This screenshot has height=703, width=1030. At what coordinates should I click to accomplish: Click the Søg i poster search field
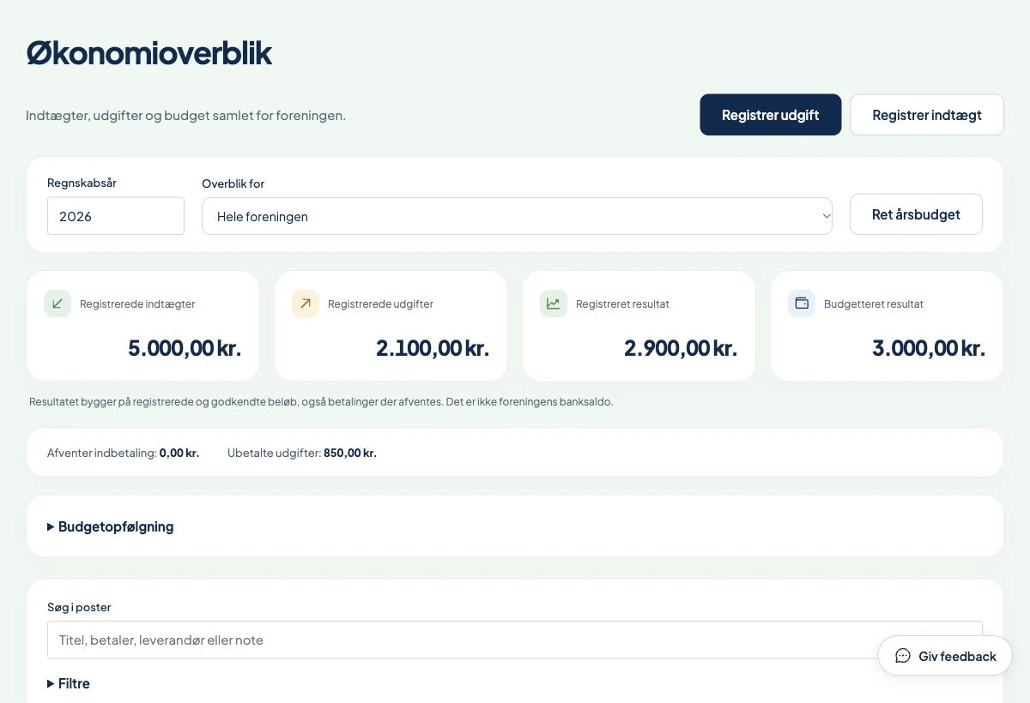coord(515,640)
